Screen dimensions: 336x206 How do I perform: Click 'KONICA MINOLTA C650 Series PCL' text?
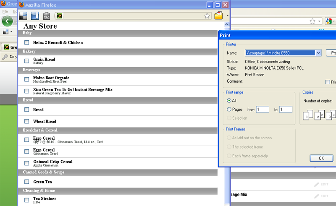274,68
